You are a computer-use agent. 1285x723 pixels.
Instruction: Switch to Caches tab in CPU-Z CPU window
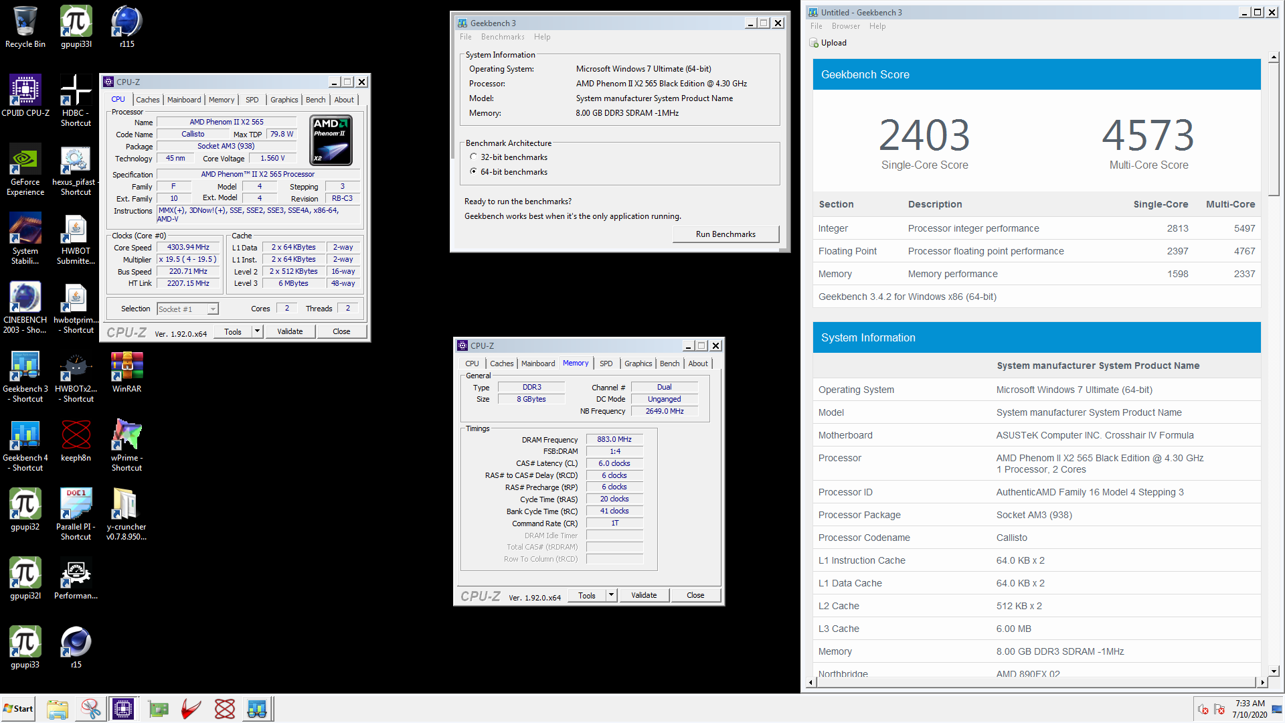pyautogui.click(x=148, y=100)
